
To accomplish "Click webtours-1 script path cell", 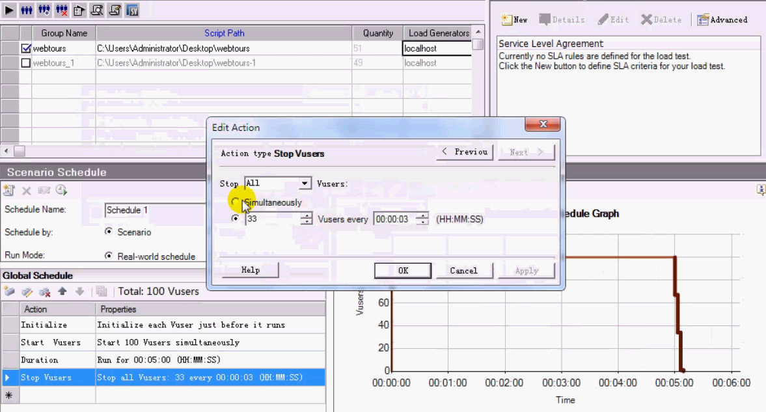I will (x=224, y=63).
